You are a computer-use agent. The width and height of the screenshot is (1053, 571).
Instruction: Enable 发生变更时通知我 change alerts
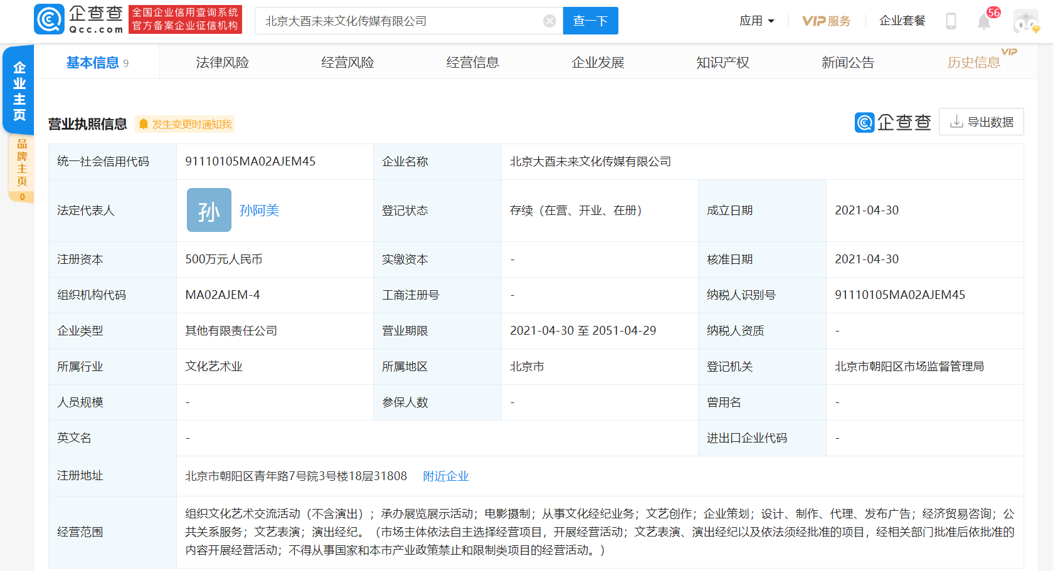tap(184, 123)
